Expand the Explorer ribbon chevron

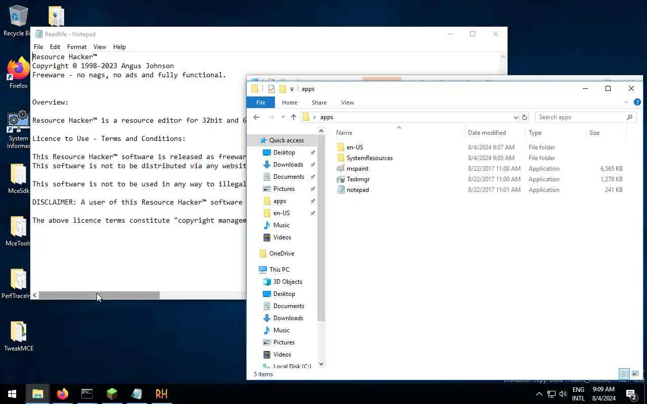(x=626, y=102)
